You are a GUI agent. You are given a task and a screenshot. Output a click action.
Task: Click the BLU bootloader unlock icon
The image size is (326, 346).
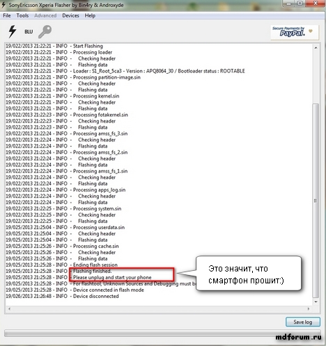click(29, 31)
